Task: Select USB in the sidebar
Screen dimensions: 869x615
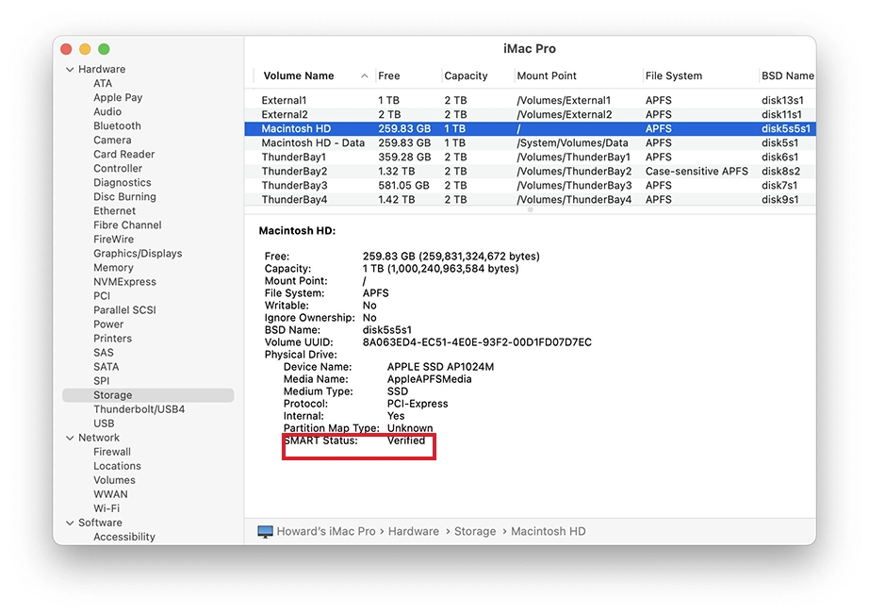Action: click(104, 424)
